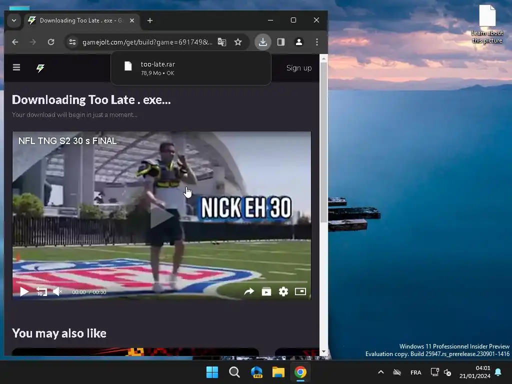The width and height of the screenshot is (512, 384).
Task: Bookmark this page with the star
Action: pos(238,42)
